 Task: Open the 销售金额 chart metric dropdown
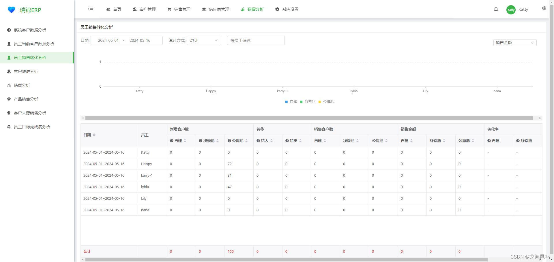coord(515,43)
